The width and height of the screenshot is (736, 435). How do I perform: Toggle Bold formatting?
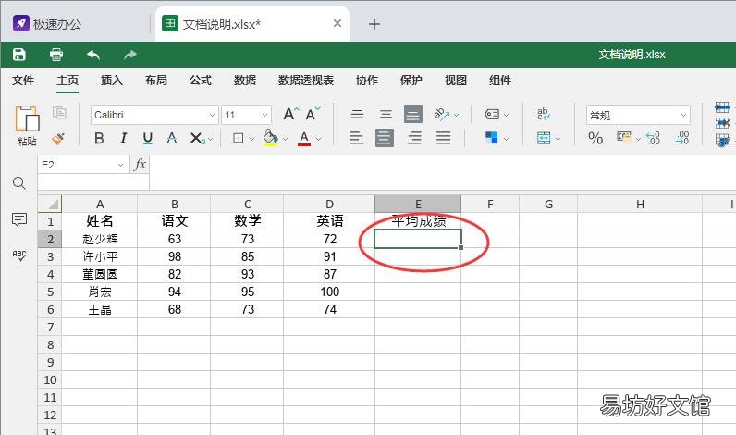(x=99, y=138)
